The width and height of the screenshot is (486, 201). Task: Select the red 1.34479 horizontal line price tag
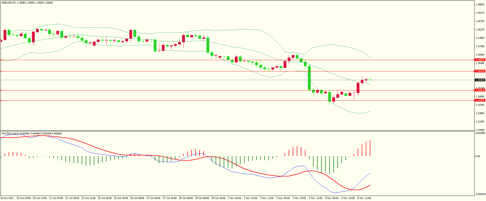(480, 100)
